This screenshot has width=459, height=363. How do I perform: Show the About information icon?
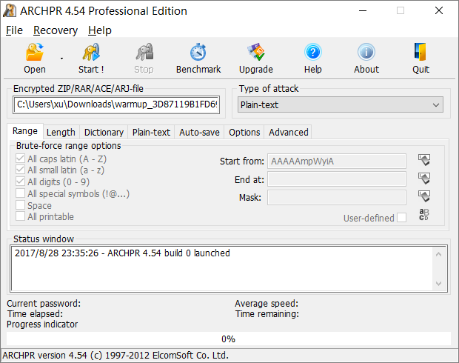(x=366, y=53)
